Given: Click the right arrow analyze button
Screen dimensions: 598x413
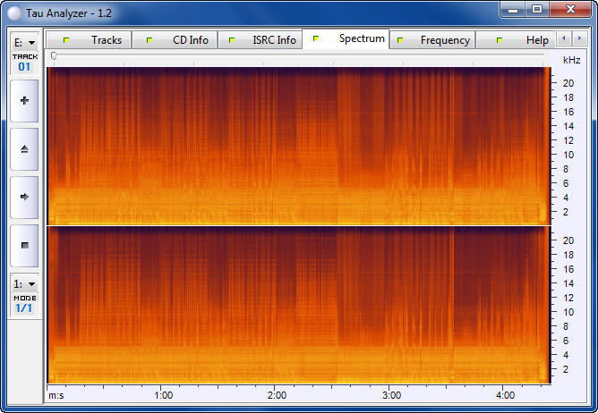Looking at the screenshot, I should [x=24, y=197].
